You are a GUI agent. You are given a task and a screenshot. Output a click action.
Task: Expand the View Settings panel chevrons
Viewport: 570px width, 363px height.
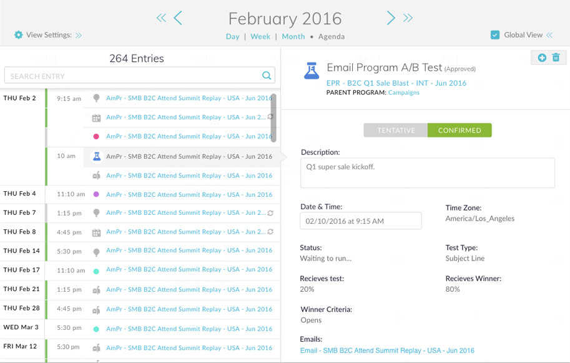click(x=79, y=36)
